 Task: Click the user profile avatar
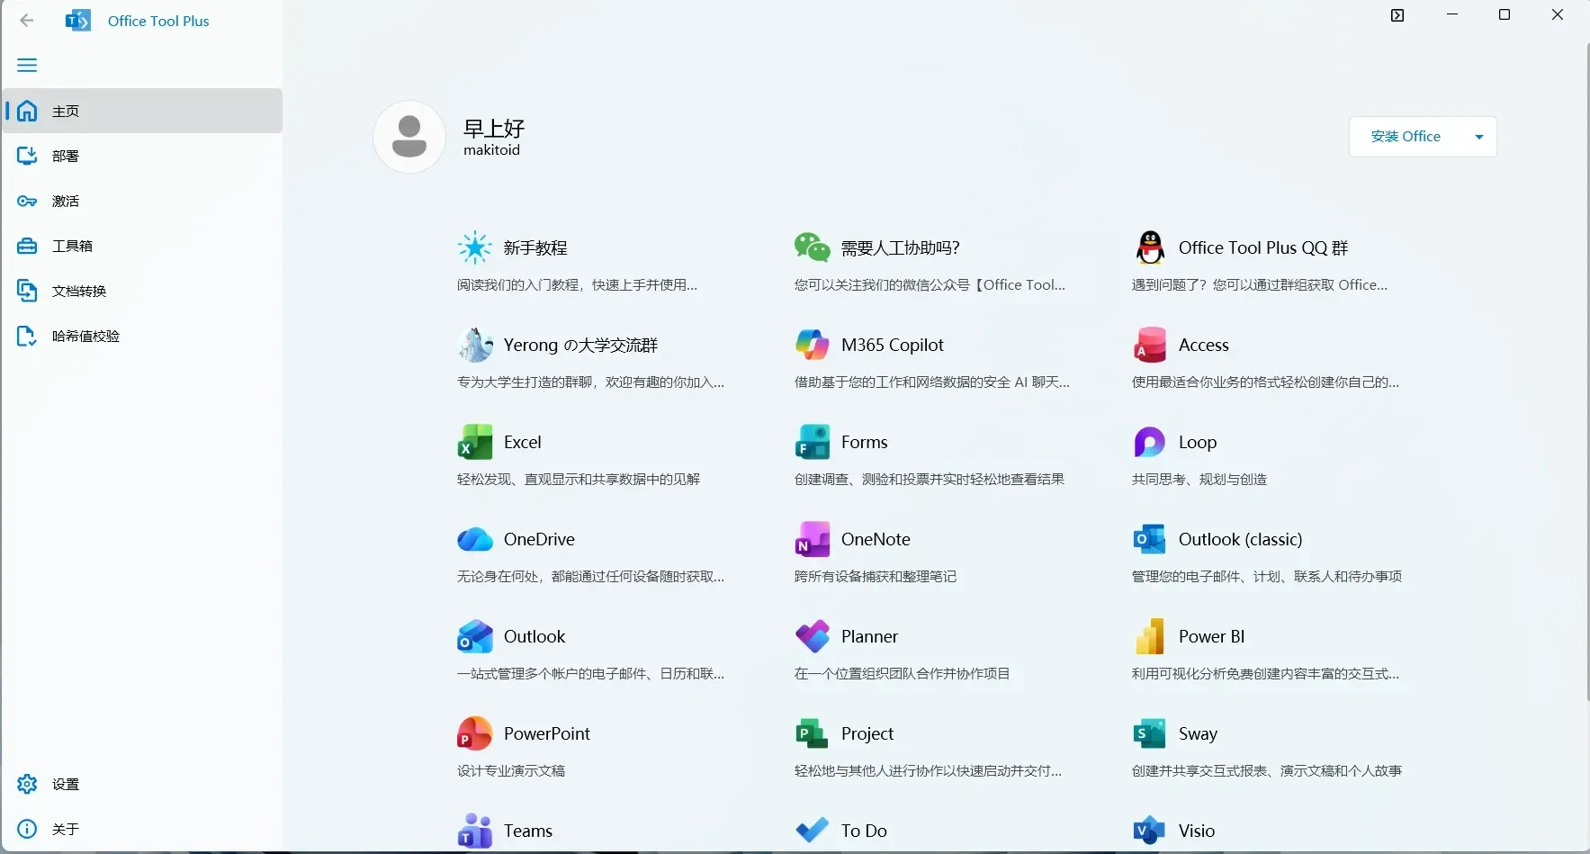[409, 137]
